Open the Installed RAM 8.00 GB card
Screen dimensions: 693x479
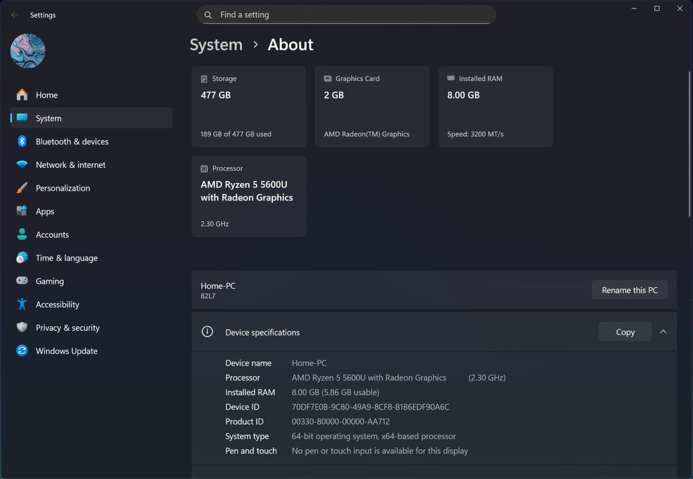click(x=495, y=107)
